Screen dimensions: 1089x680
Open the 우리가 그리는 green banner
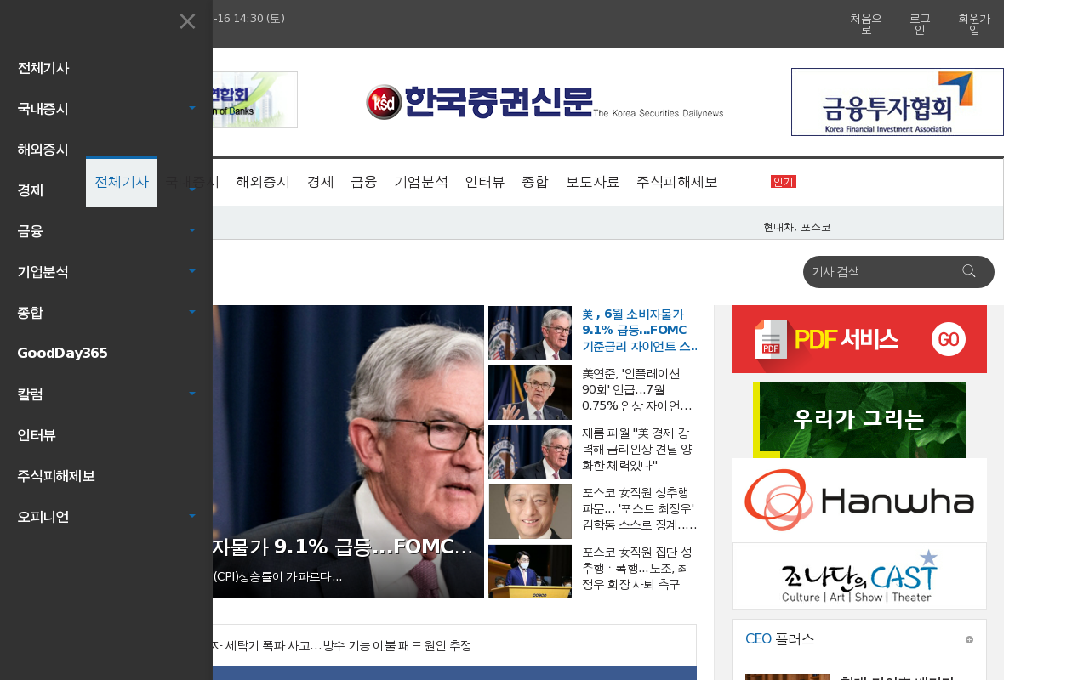pos(859,420)
